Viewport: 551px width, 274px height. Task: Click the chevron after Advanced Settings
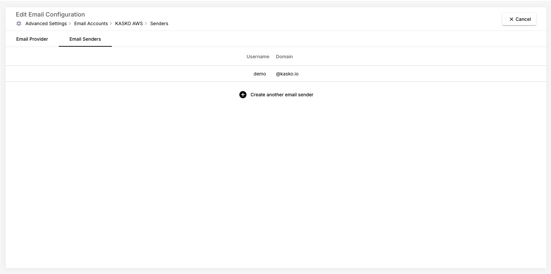(70, 23)
